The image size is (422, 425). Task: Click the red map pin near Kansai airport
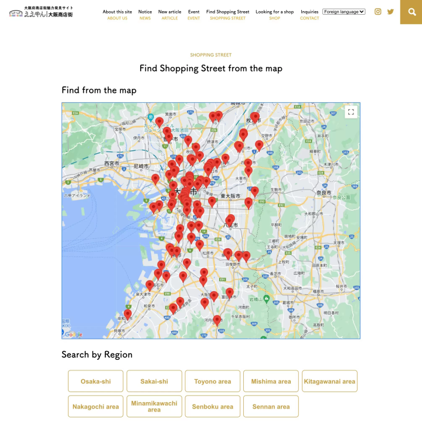tap(128, 313)
